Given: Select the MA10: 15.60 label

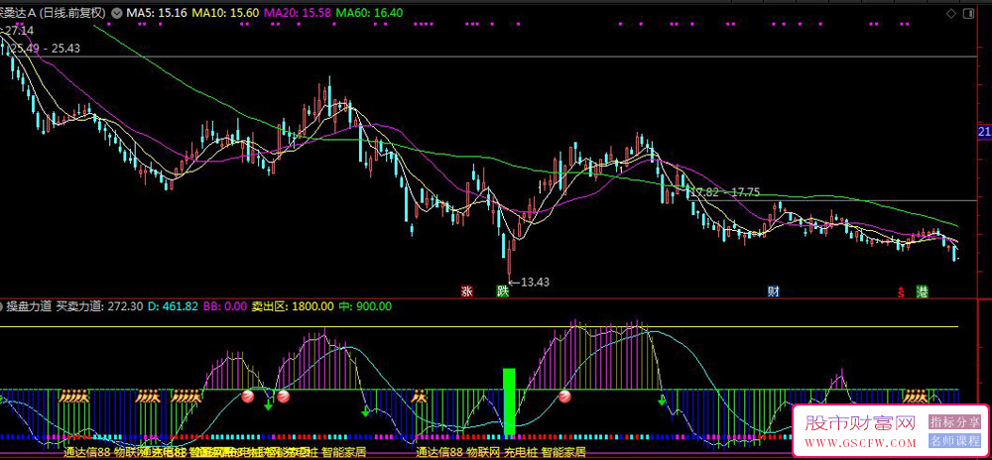Looking at the screenshot, I should tap(225, 12).
